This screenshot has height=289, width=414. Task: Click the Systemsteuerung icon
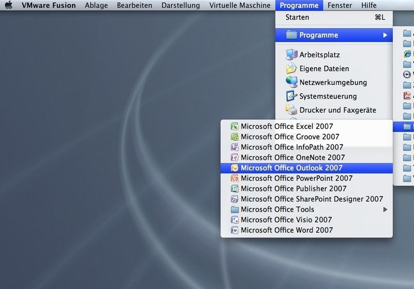[x=291, y=96]
